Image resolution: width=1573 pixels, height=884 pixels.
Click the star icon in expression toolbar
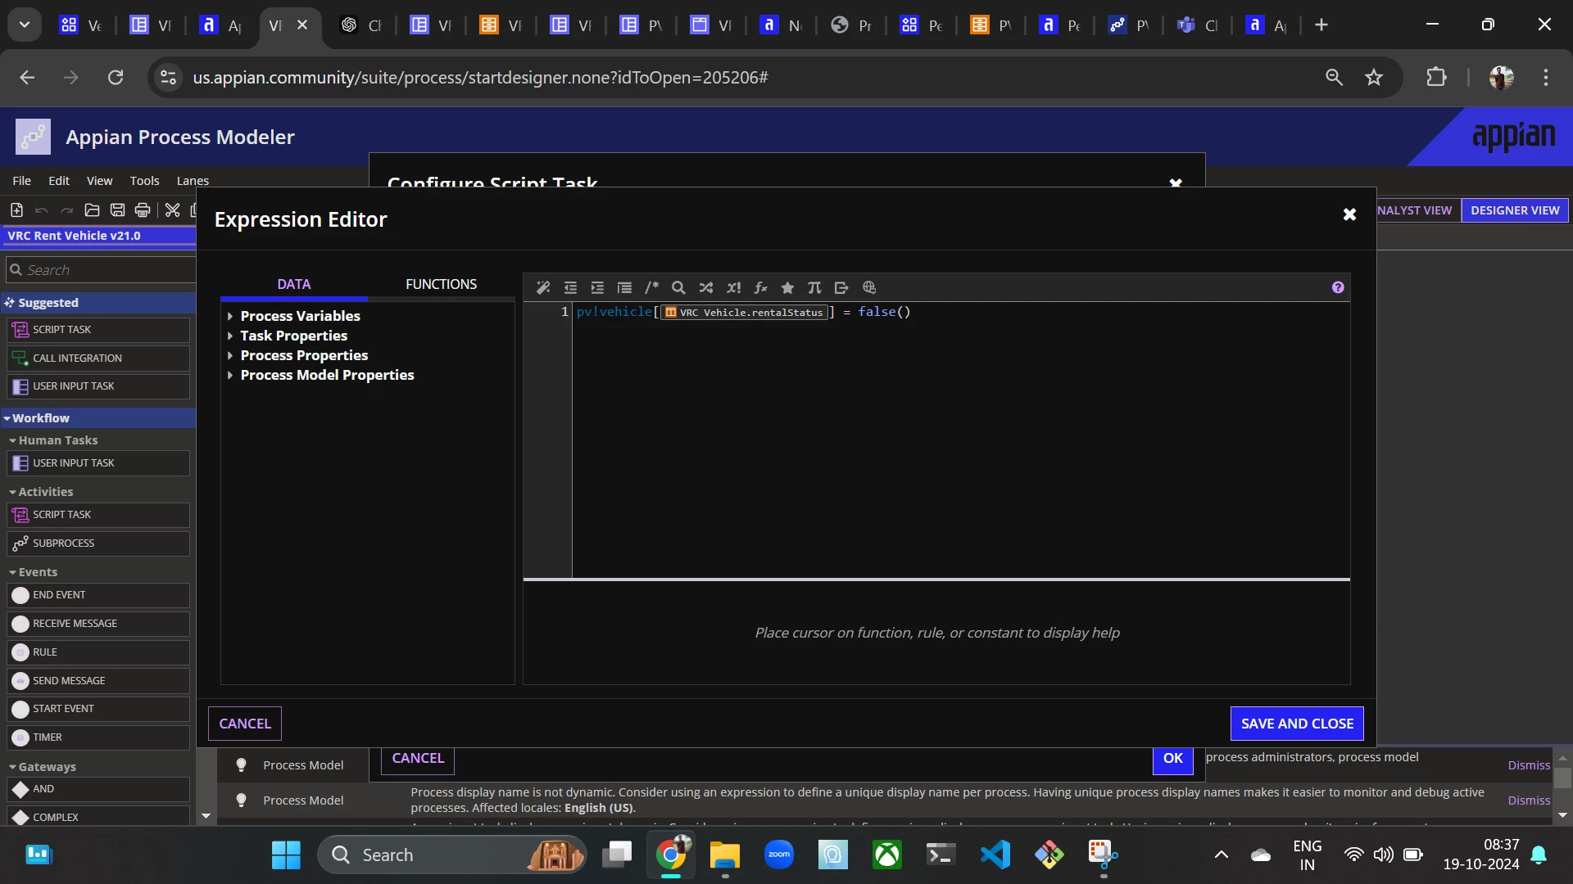(x=787, y=287)
